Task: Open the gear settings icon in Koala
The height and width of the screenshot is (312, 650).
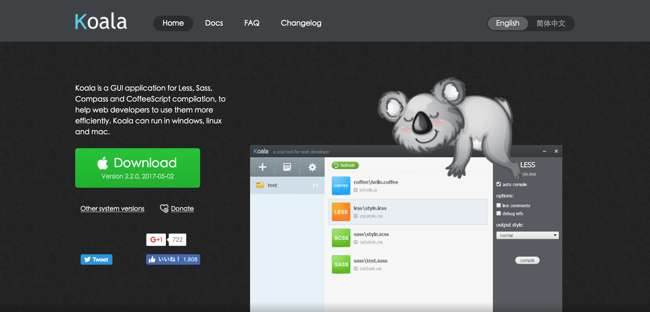Action: click(312, 167)
